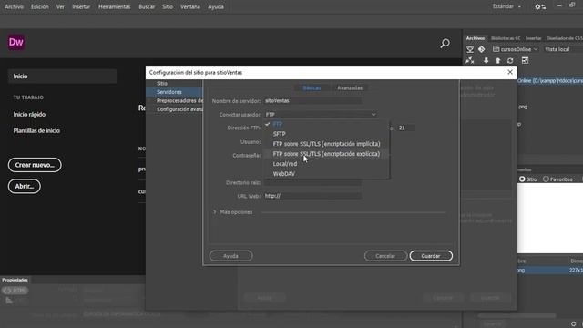Open the Conectar usando dropdown
This screenshot has width=583, height=328.
coord(321,115)
